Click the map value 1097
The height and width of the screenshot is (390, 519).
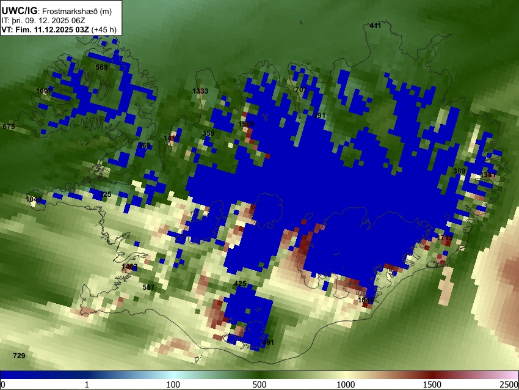pyautogui.click(x=44, y=91)
